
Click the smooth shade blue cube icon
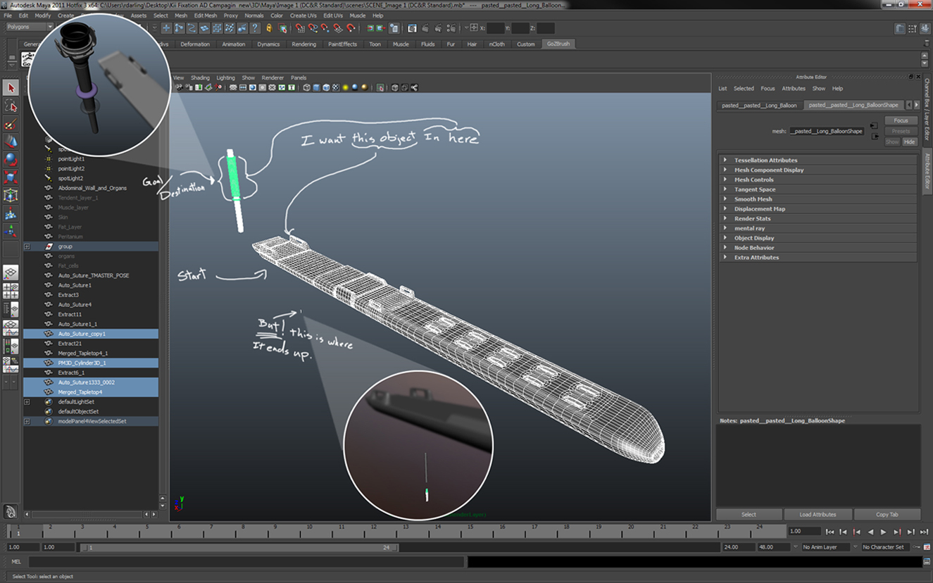316,88
